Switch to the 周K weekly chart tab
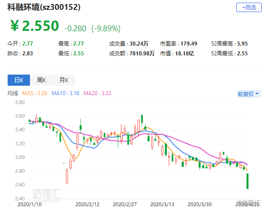This screenshot has width=264, height=209. tap(41, 80)
